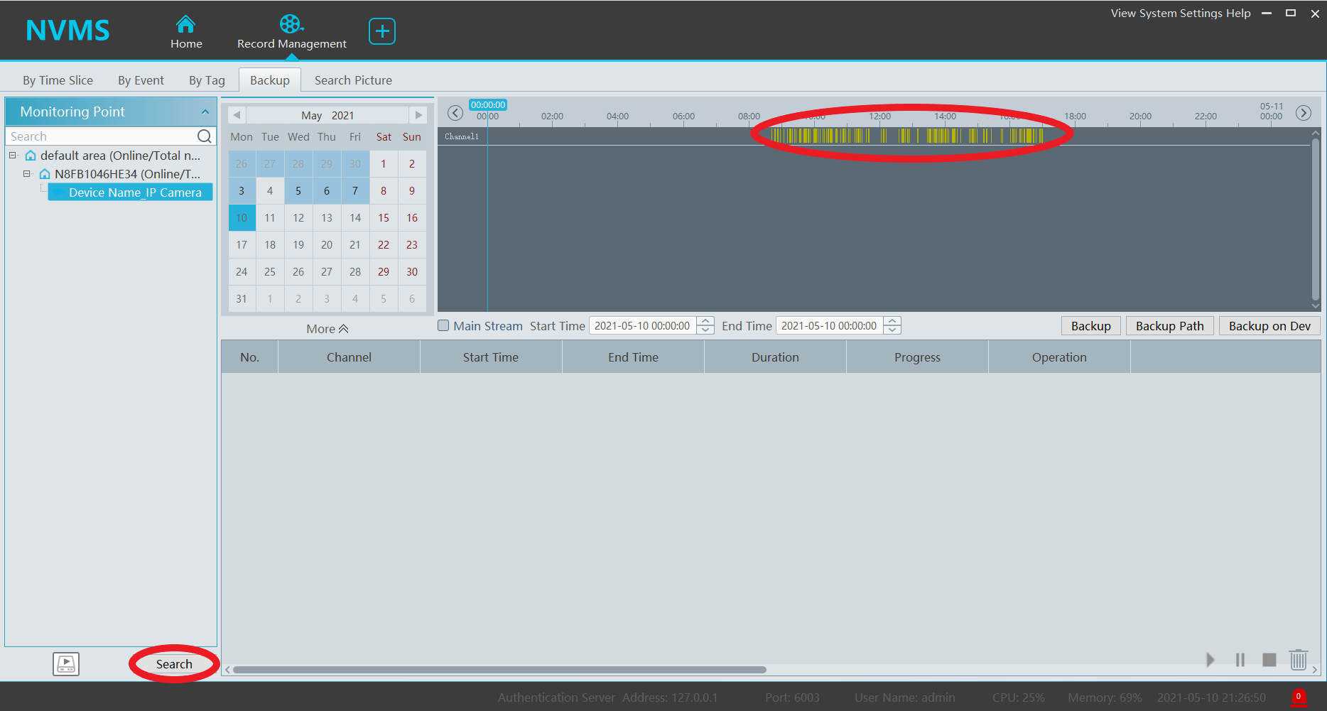Advance timeline with right circle arrow
The height and width of the screenshot is (711, 1327).
tap(1303, 113)
